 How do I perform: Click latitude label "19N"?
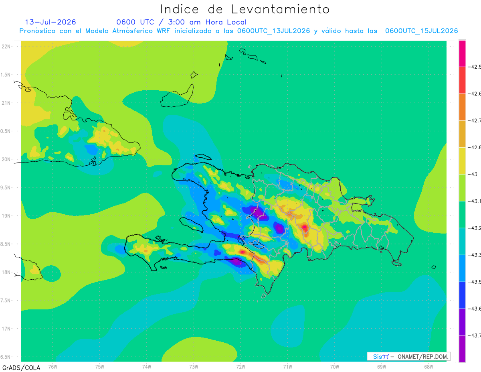tap(7, 216)
